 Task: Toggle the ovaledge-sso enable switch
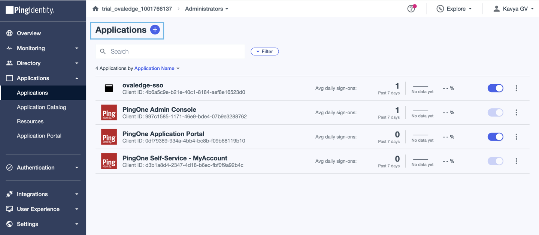coord(495,88)
